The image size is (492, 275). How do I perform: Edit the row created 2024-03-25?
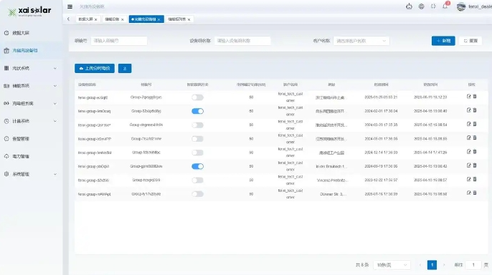(469, 124)
